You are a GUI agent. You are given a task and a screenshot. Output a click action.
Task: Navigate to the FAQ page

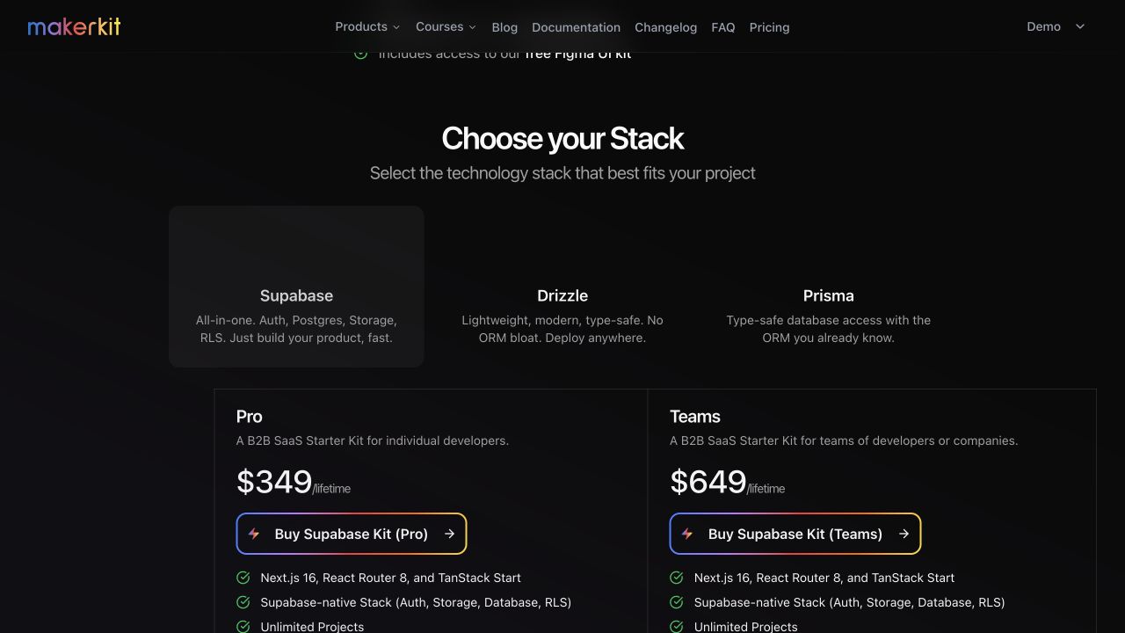point(722,27)
